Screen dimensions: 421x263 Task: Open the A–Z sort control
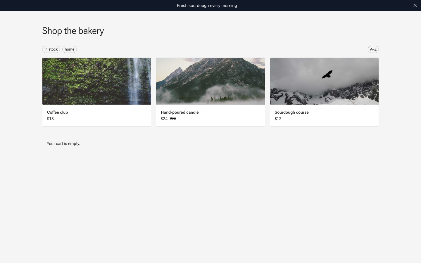373,49
